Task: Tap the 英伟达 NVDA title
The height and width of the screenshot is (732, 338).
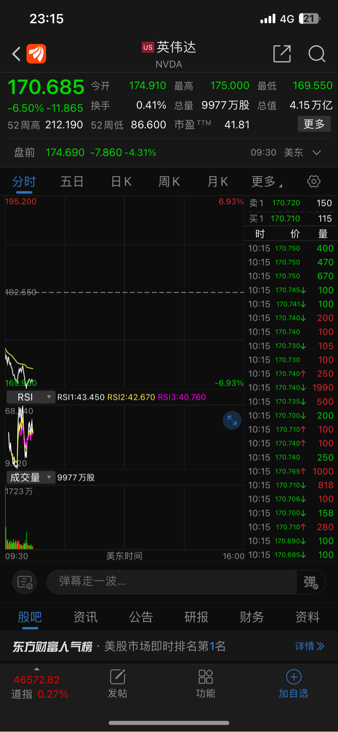Action: [x=169, y=54]
